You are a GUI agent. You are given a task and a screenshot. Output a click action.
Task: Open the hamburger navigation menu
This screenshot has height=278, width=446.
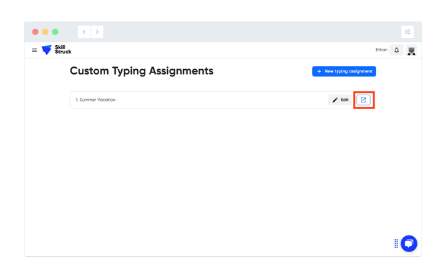coord(35,50)
